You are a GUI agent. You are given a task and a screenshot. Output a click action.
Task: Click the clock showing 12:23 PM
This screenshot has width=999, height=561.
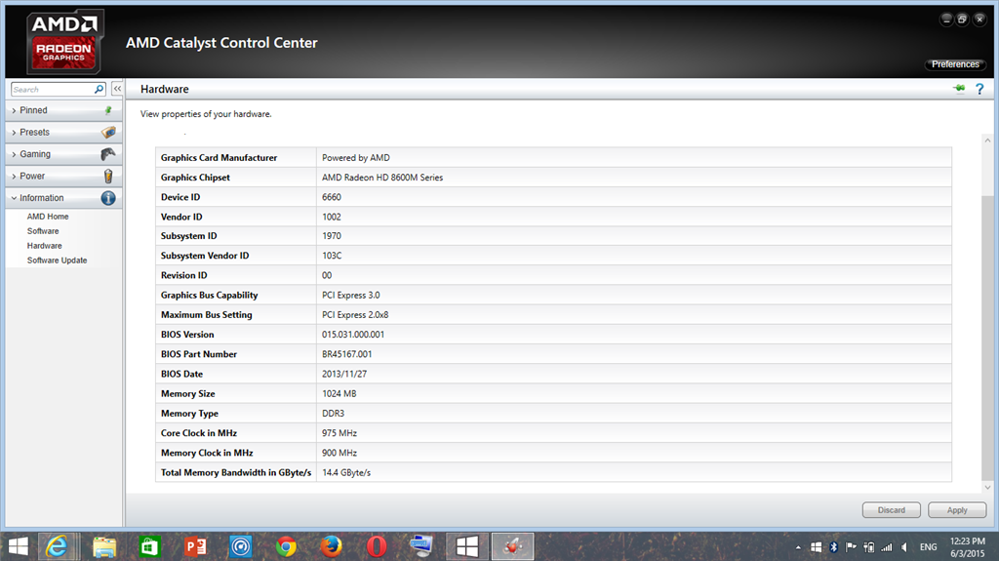click(x=967, y=541)
